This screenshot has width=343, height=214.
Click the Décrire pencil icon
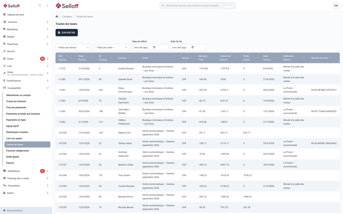coord(4,51)
